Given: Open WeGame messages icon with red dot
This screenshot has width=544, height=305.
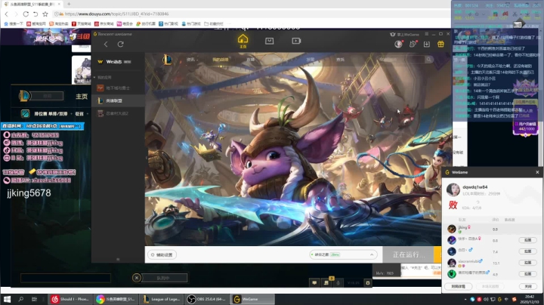Looking at the screenshot, I should click(413, 44).
